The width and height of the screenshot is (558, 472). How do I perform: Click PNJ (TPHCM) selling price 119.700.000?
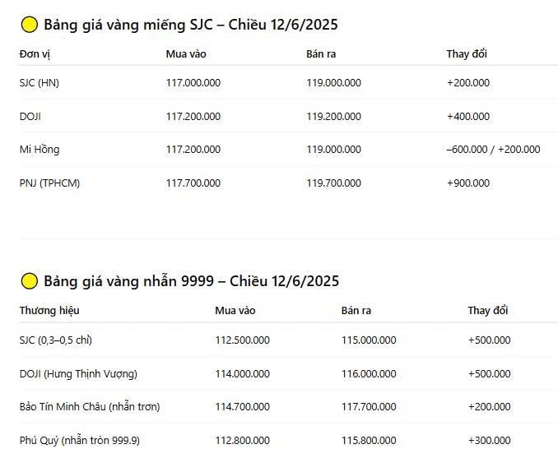click(x=334, y=183)
